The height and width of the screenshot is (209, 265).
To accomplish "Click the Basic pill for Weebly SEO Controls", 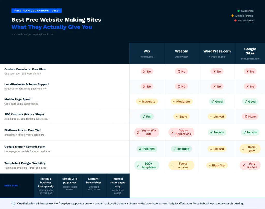I will (181, 117).
